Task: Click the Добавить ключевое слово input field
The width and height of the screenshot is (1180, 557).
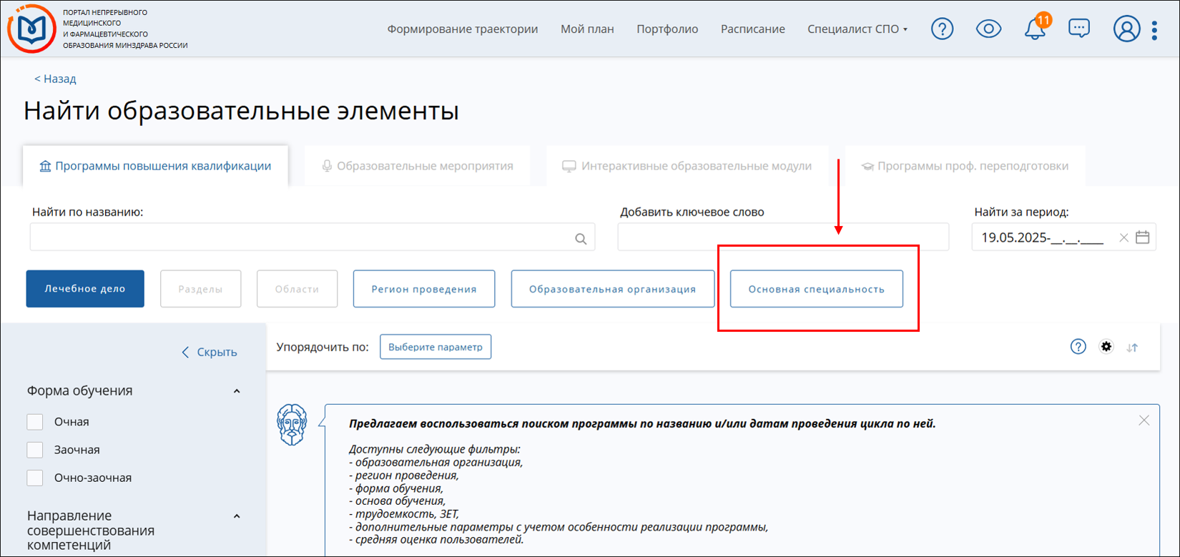Action: point(783,237)
